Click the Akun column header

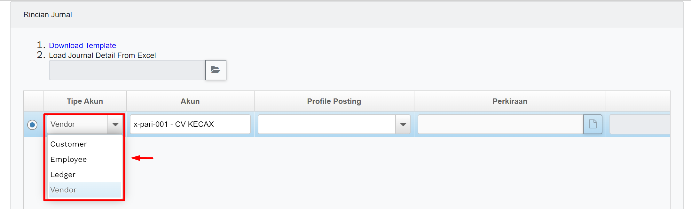(190, 101)
